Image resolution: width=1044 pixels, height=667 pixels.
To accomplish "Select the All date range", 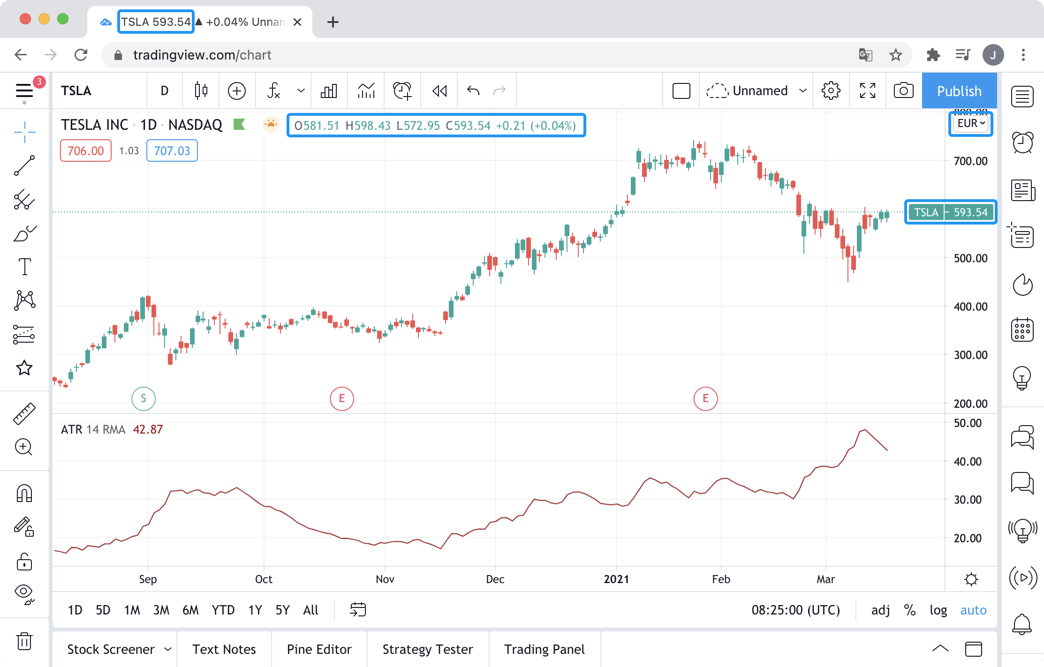I will (x=311, y=610).
